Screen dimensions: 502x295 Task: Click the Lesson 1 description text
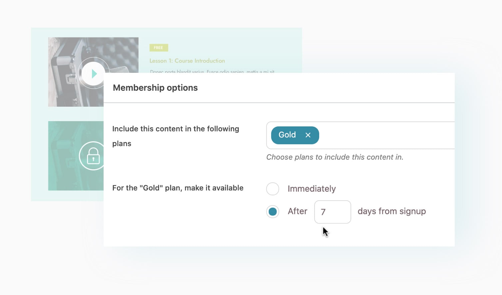(x=212, y=71)
